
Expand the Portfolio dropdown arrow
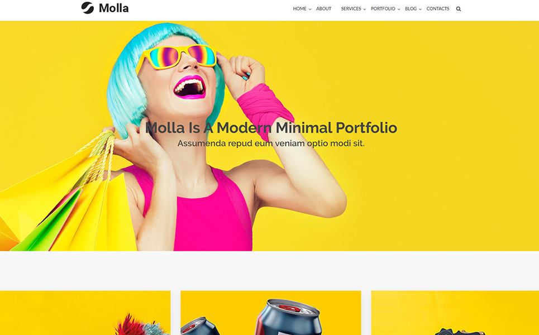[x=399, y=9]
